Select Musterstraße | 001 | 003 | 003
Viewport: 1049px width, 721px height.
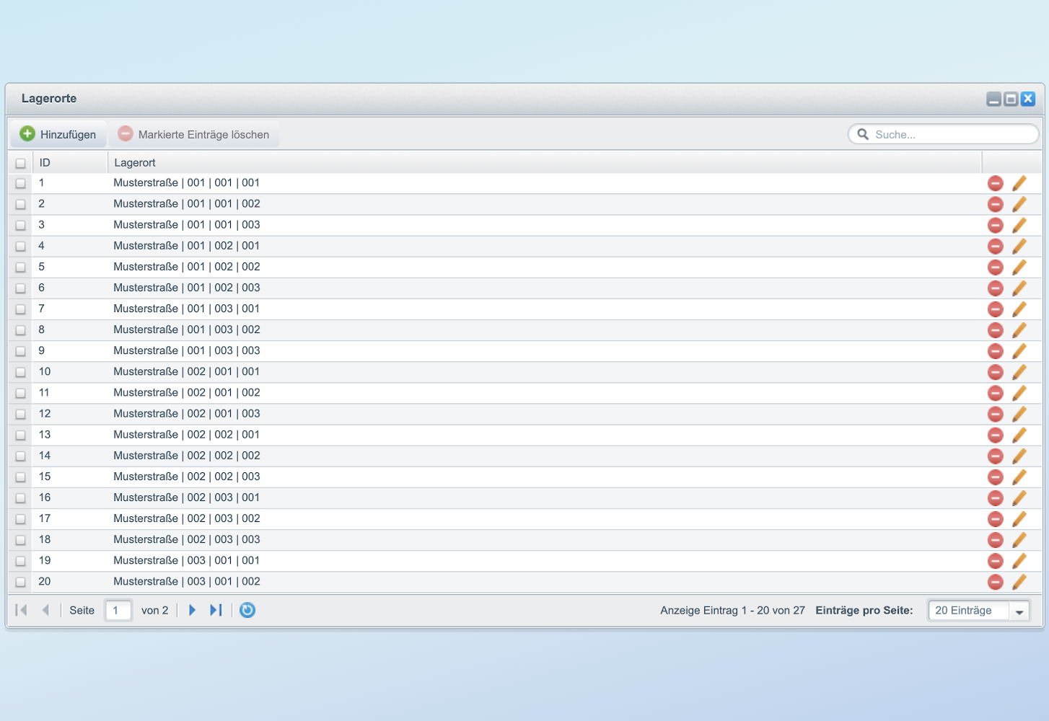click(187, 350)
